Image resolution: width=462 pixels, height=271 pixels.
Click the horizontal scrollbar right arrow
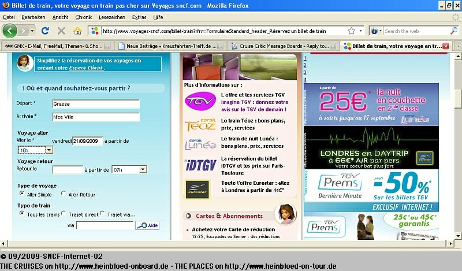point(450,244)
